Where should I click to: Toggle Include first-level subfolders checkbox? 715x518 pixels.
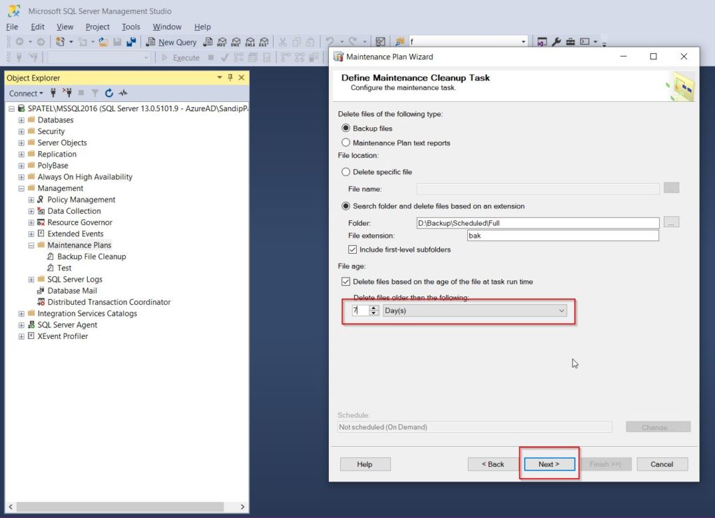point(353,250)
